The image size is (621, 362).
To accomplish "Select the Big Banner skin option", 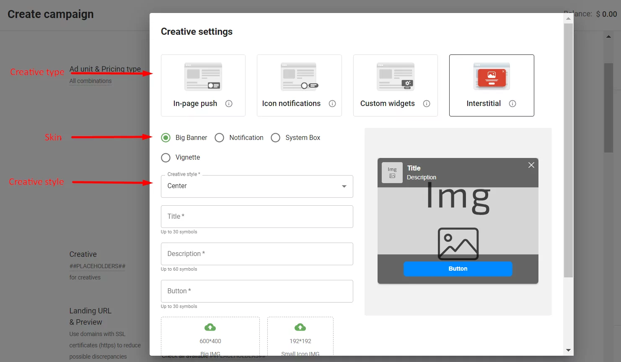I will [x=166, y=138].
